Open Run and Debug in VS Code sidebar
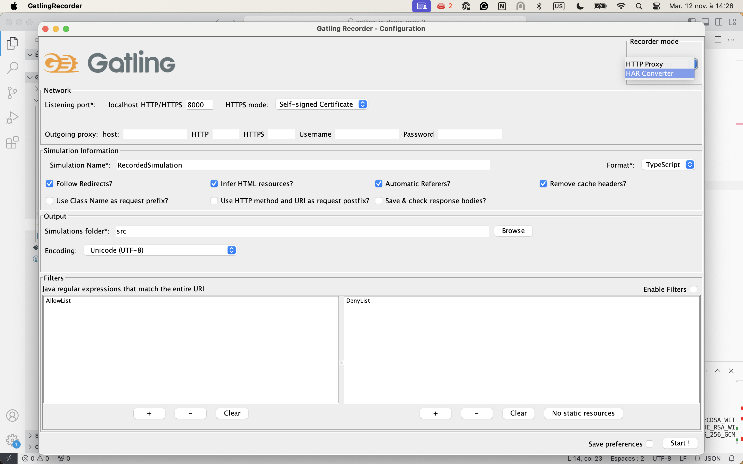Screen dimensions: 743x464 [12, 118]
